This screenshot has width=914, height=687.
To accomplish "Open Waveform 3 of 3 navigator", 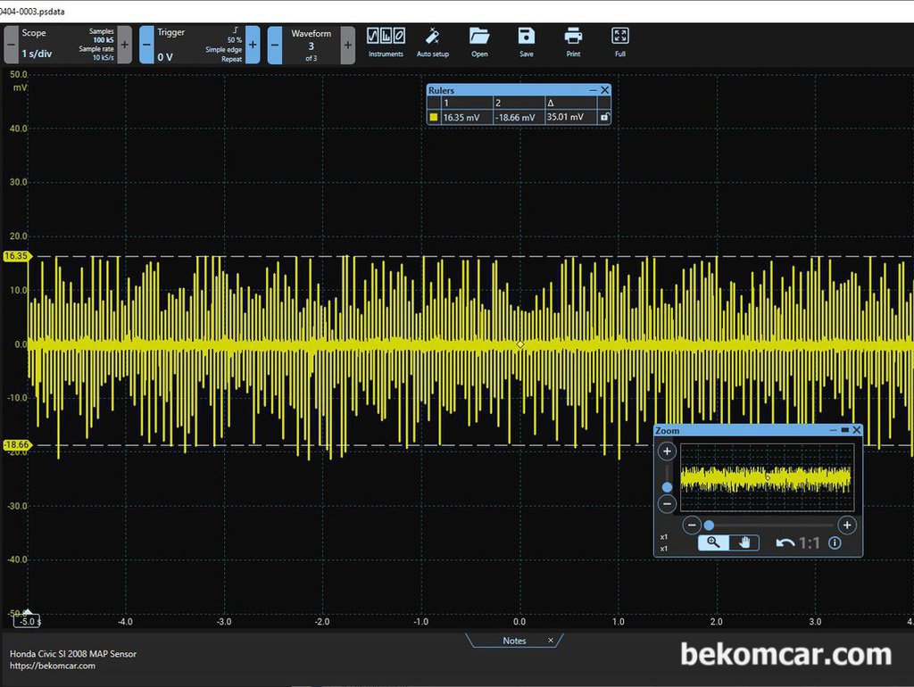I will [312, 45].
